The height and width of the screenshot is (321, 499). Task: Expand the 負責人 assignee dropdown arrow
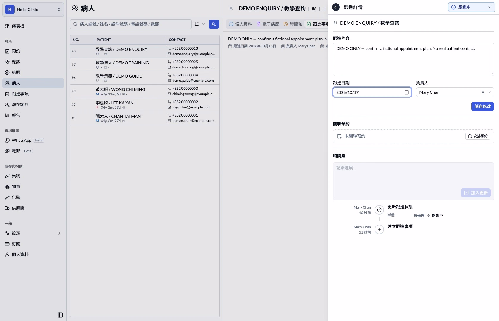(x=489, y=92)
